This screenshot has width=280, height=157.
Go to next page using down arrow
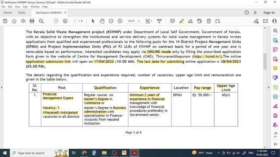click(65, 21)
